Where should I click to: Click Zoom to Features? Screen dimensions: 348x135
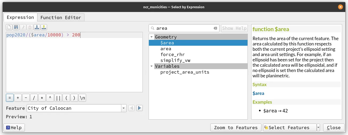pyautogui.click(x=236, y=128)
